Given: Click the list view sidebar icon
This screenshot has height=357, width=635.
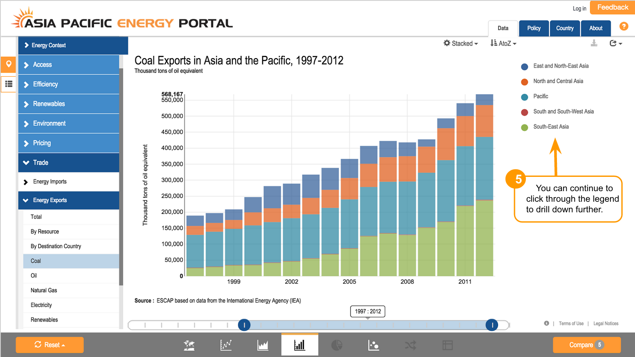Looking at the screenshot, I should [x=9, y=84].
